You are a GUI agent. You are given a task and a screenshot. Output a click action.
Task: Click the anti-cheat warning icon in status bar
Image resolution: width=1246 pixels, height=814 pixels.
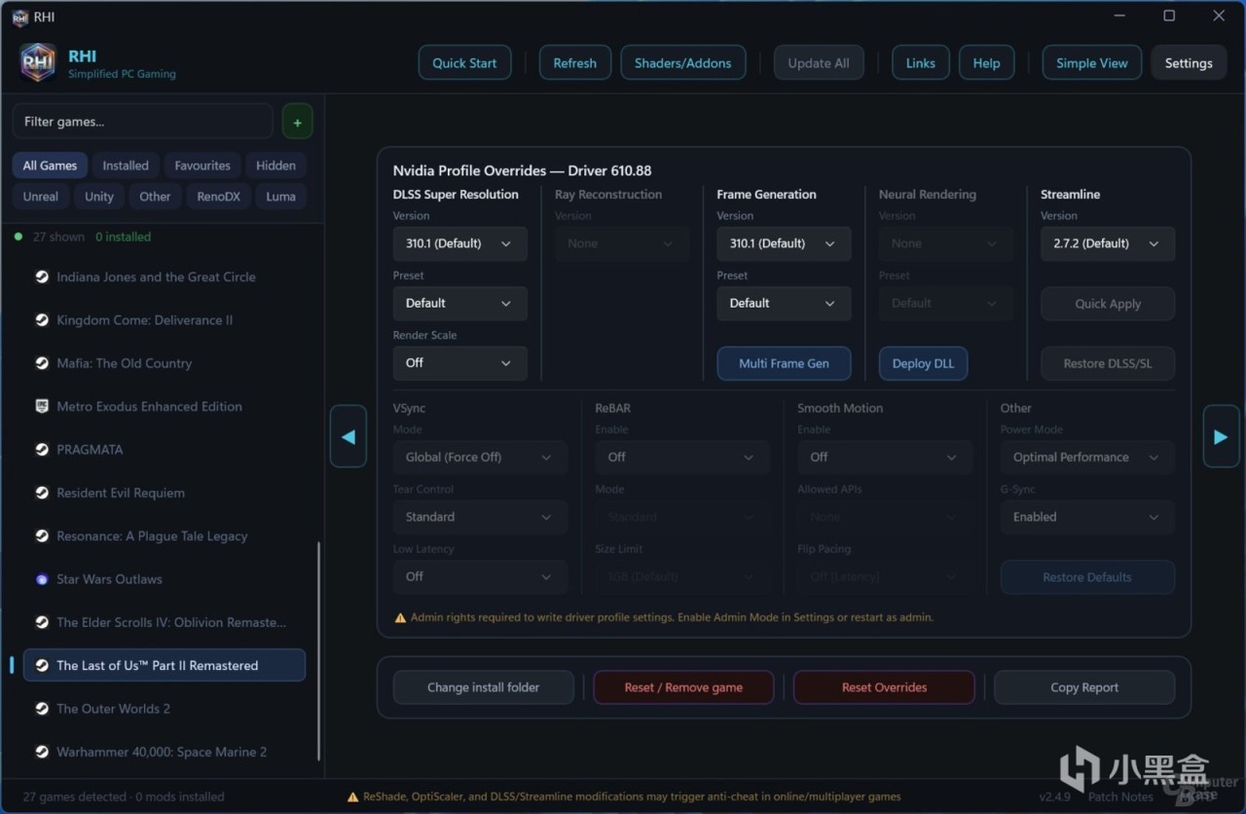[353, 796]
